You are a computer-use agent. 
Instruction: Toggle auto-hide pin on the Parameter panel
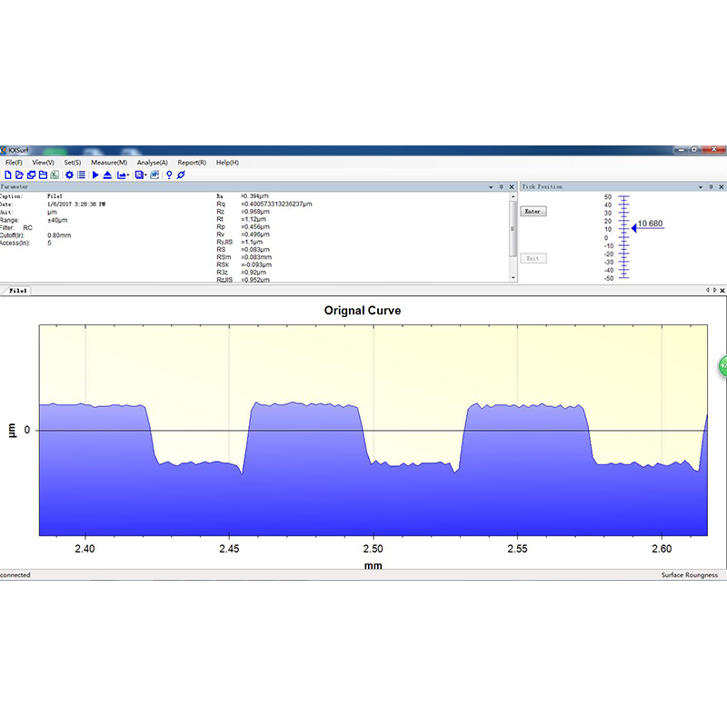(502, 186)
